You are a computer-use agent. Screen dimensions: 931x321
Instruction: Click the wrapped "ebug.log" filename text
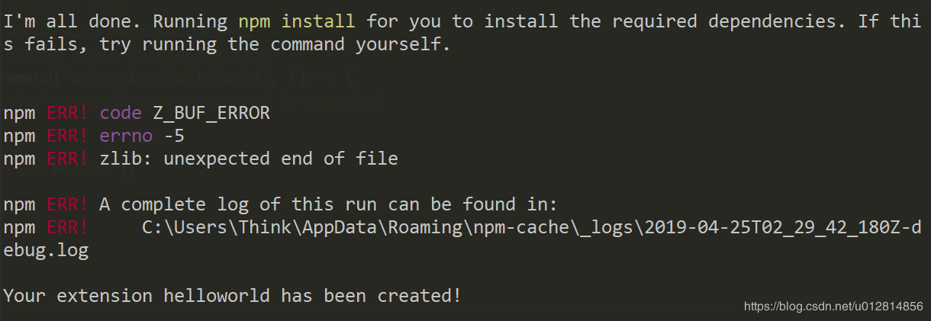click(46, 250)
